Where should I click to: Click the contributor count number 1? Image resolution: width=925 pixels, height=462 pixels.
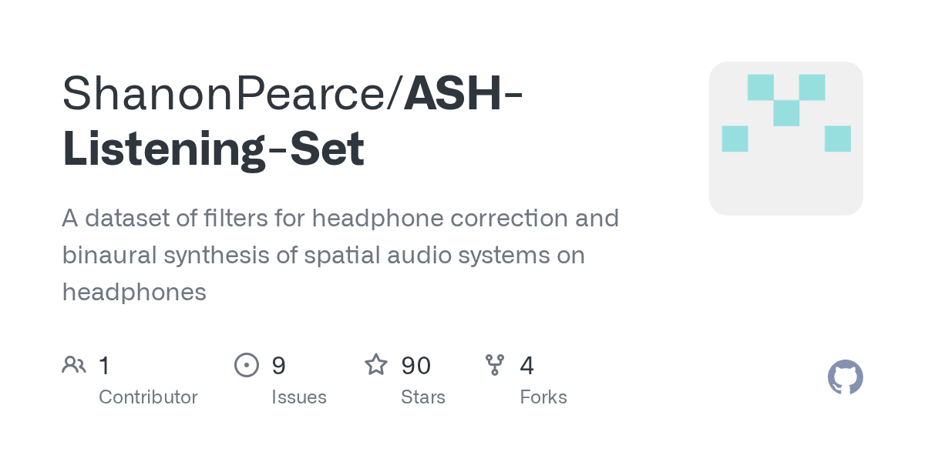tap(105, 365)
